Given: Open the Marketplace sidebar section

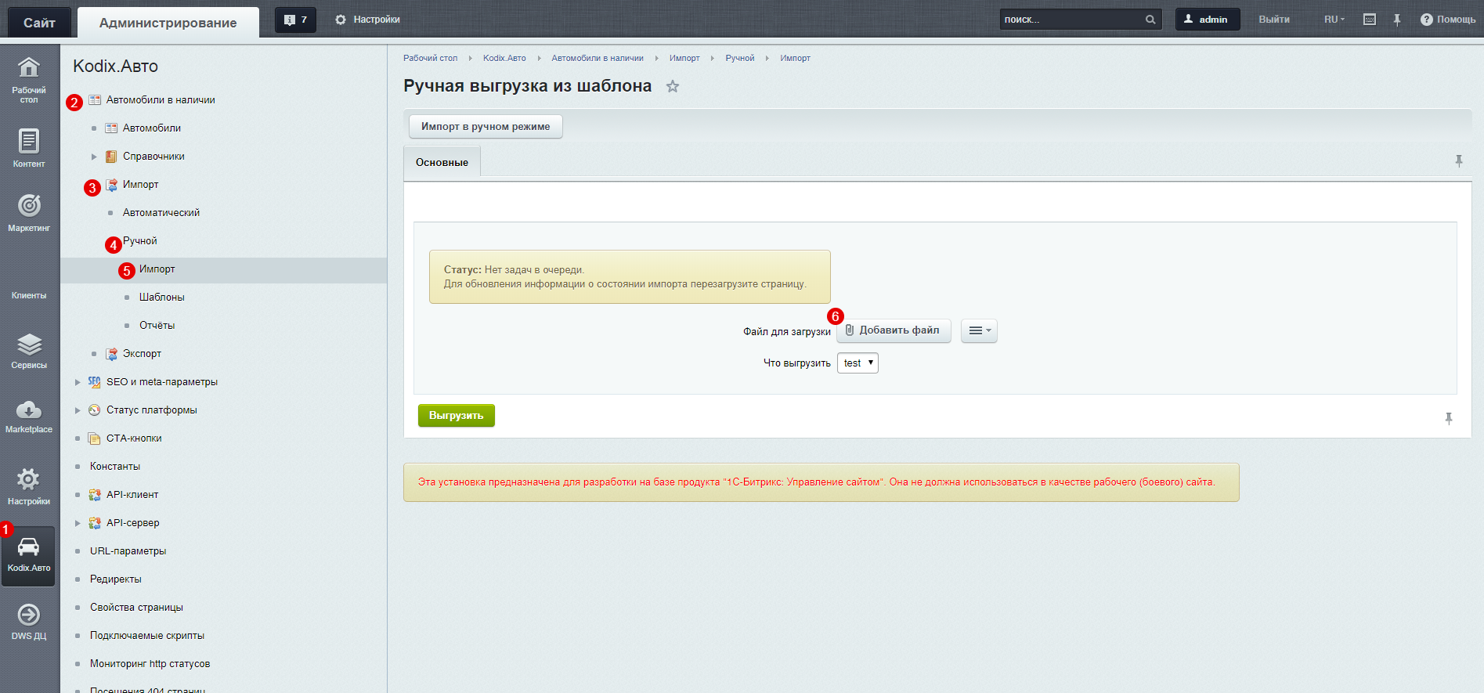Looking at the screenshot, I should (x=29, y=417).
